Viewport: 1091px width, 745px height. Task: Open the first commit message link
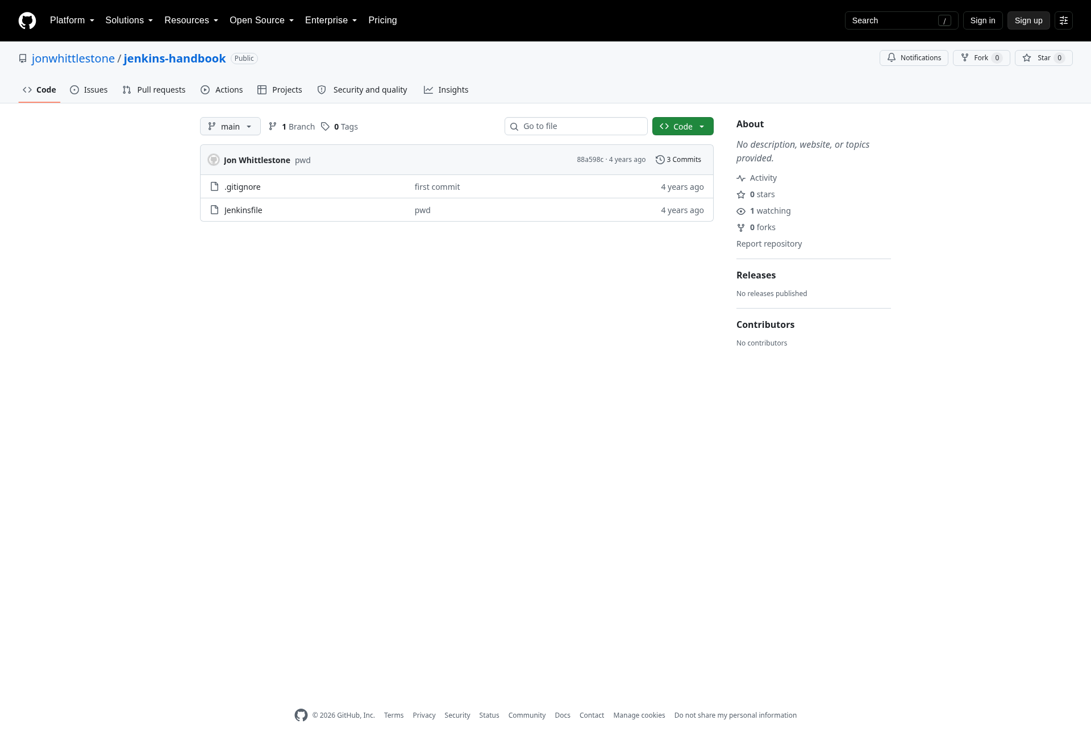437,187
